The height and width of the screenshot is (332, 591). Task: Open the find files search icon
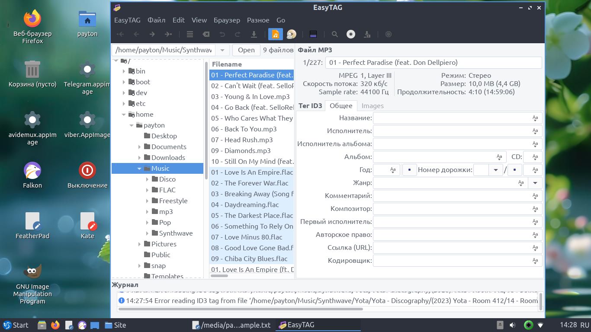[x=335, y=34]
